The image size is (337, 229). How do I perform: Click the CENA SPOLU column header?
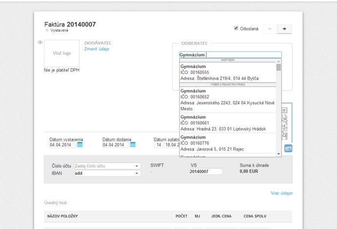click(x=255, y=216)
